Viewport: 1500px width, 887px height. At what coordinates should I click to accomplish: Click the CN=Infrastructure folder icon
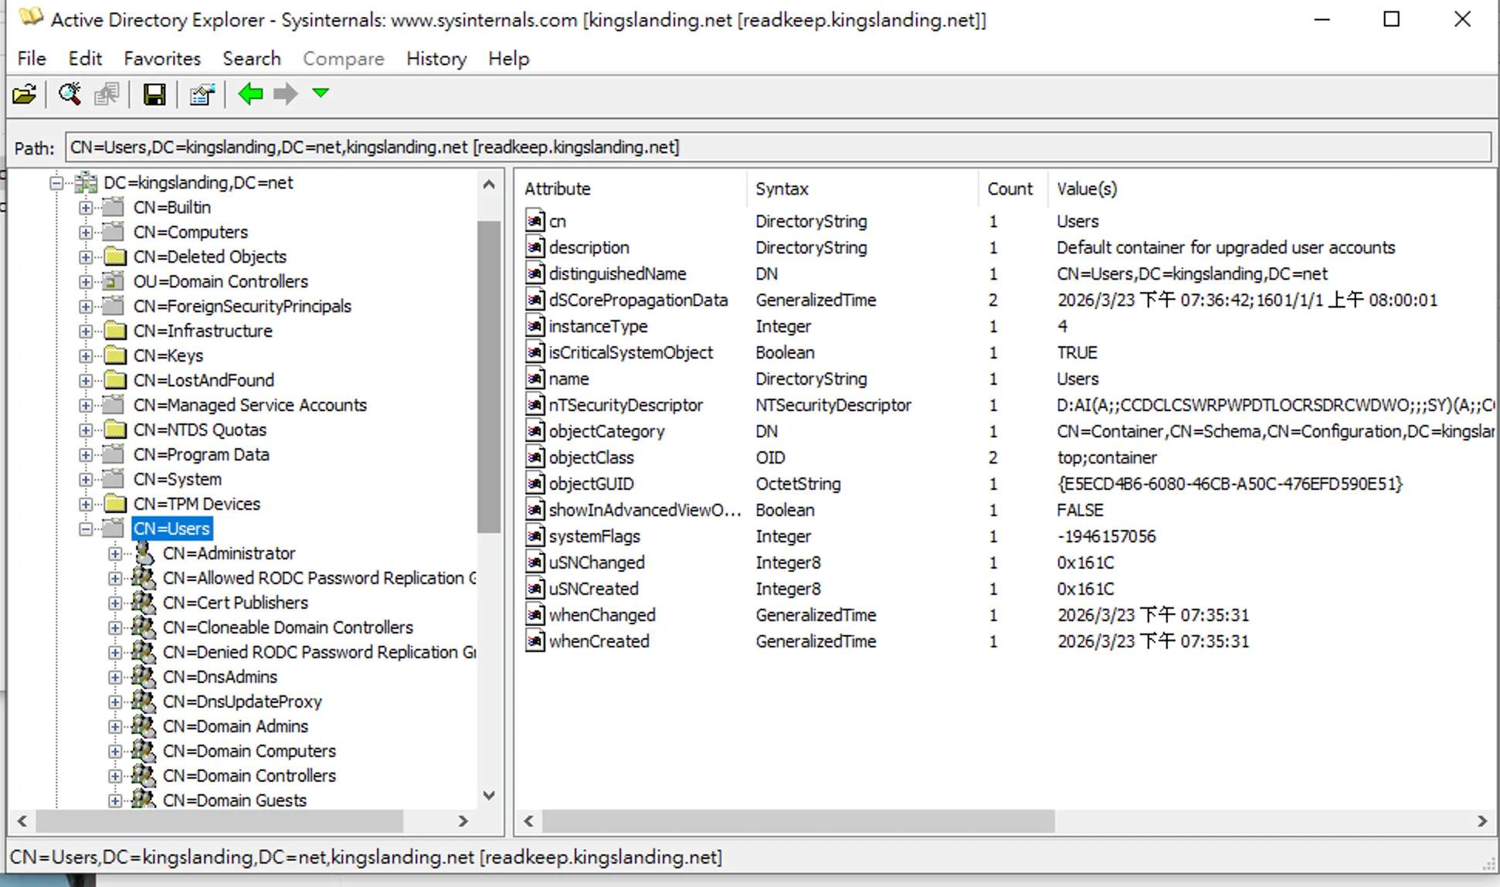click(x=114, y=331)
